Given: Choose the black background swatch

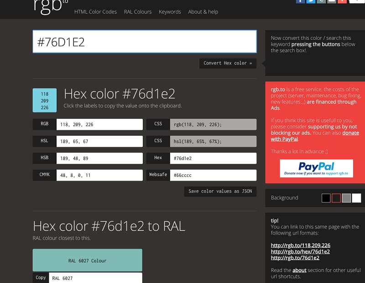Looking at the screenshot, I should pyautogui.click(x=326, y=198).
